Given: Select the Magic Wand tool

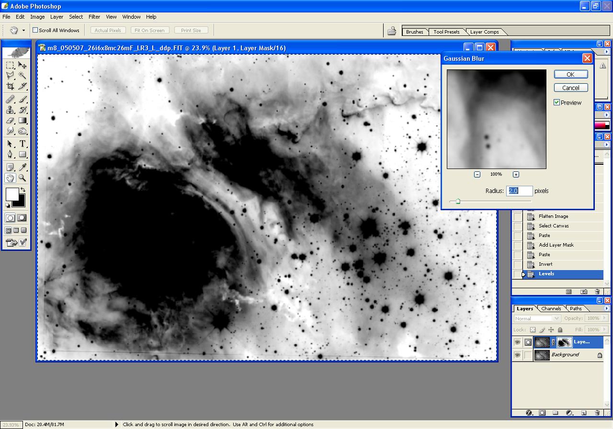Looking at the screenshot, I should [x=22, y=76].
